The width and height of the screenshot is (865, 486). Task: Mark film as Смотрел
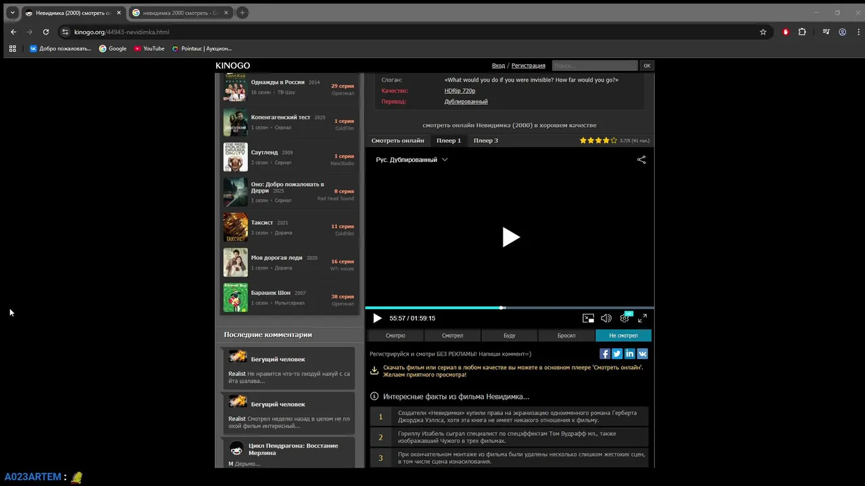tap(453, 335)
